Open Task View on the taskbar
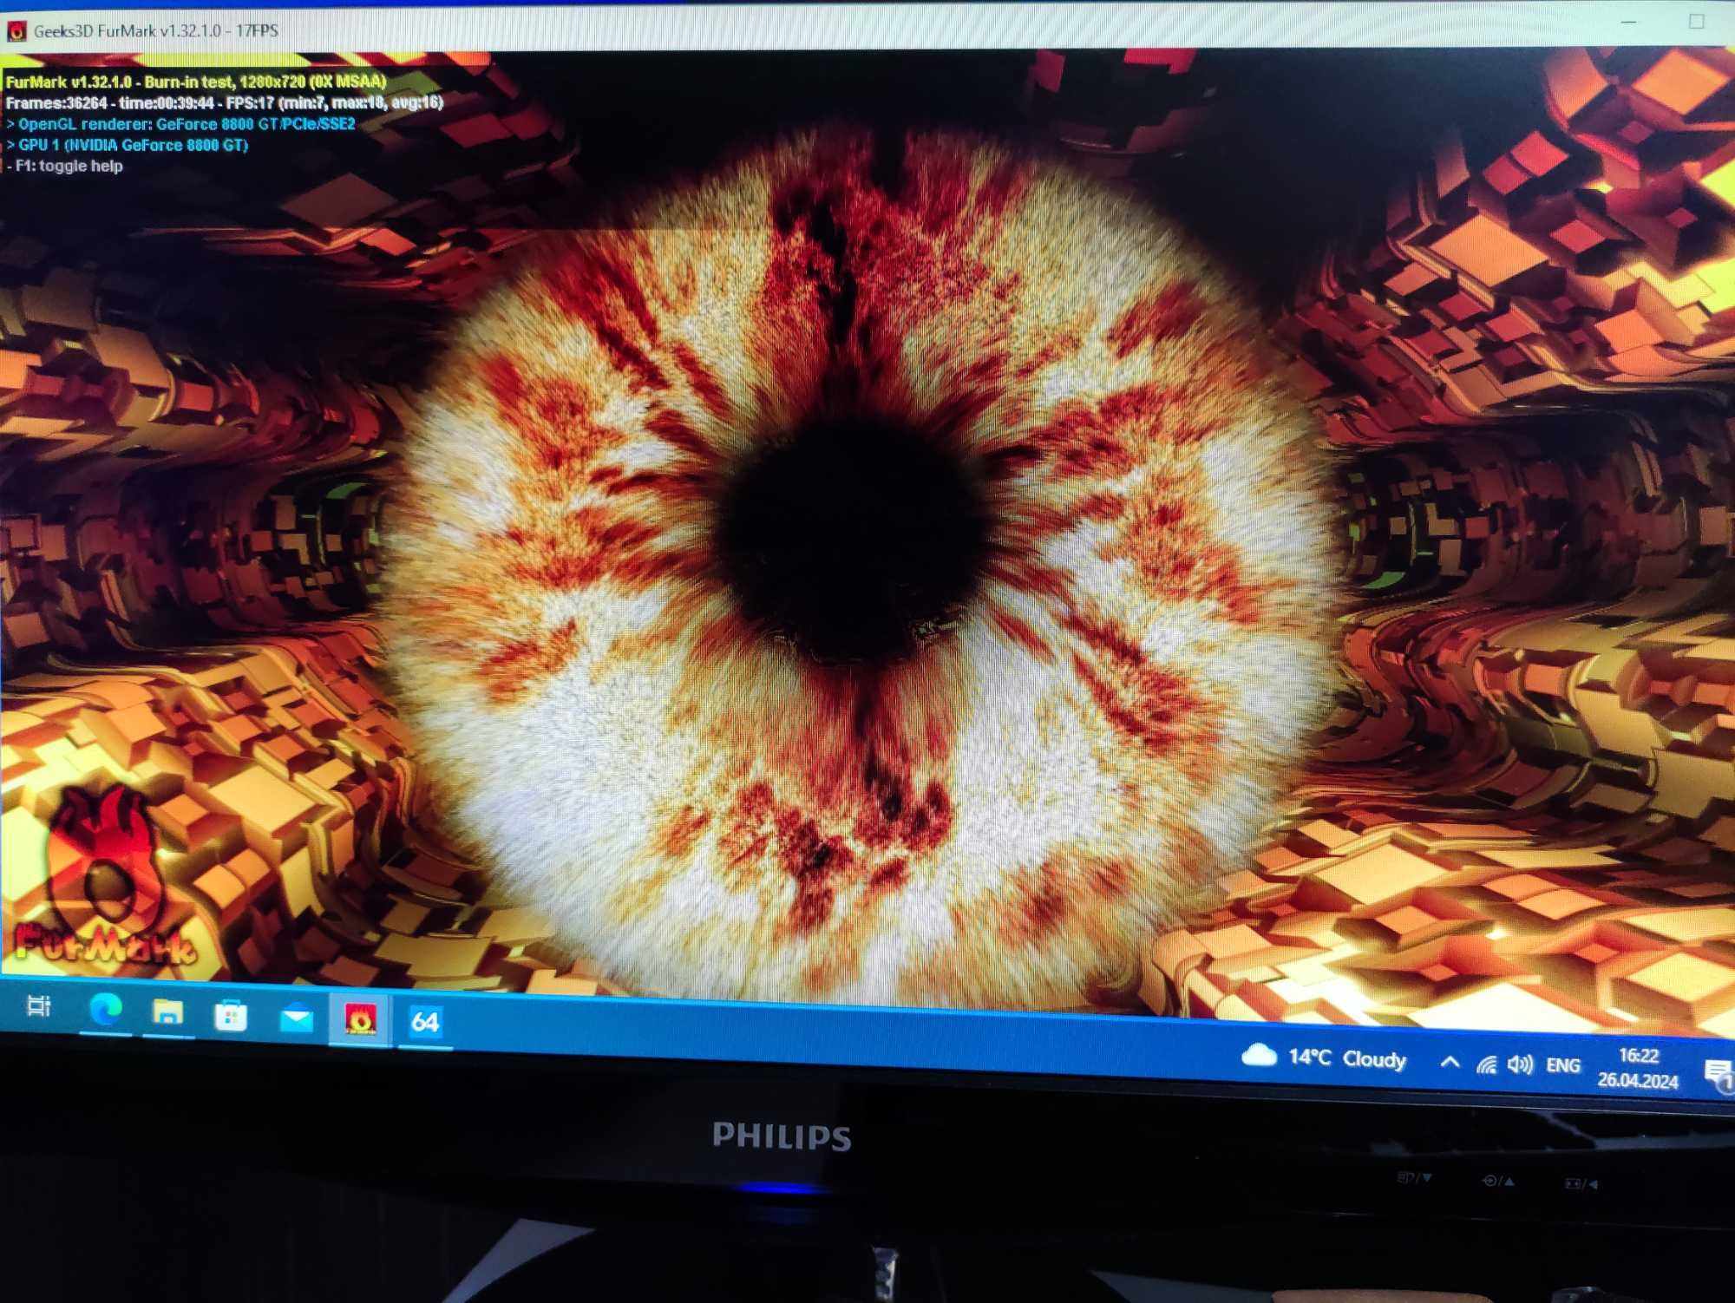This screenshot has height=1303, width=1735. [x=39, y=1006]
